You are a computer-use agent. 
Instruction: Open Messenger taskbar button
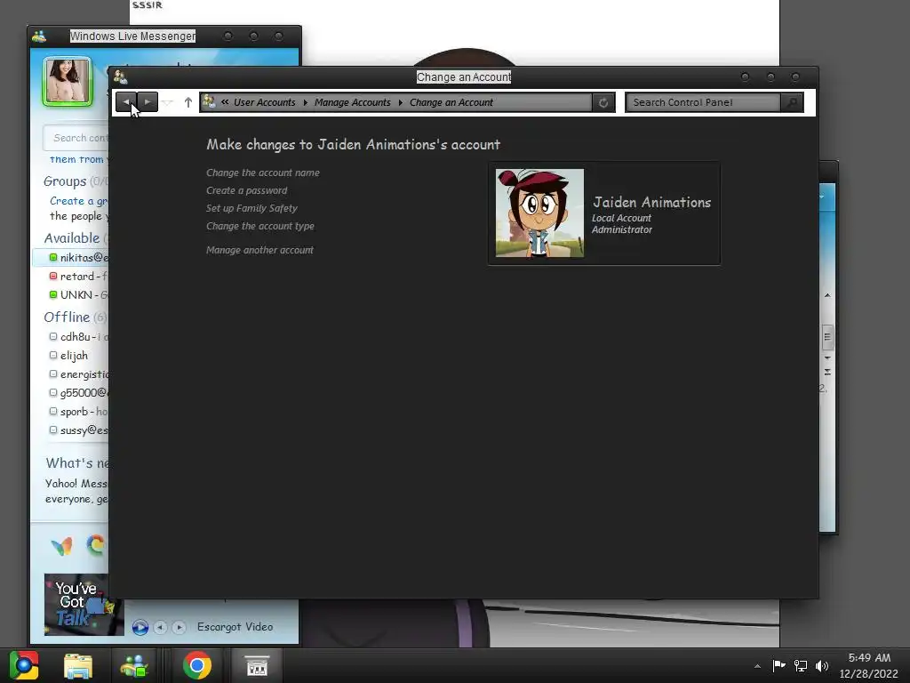[134, 665]
